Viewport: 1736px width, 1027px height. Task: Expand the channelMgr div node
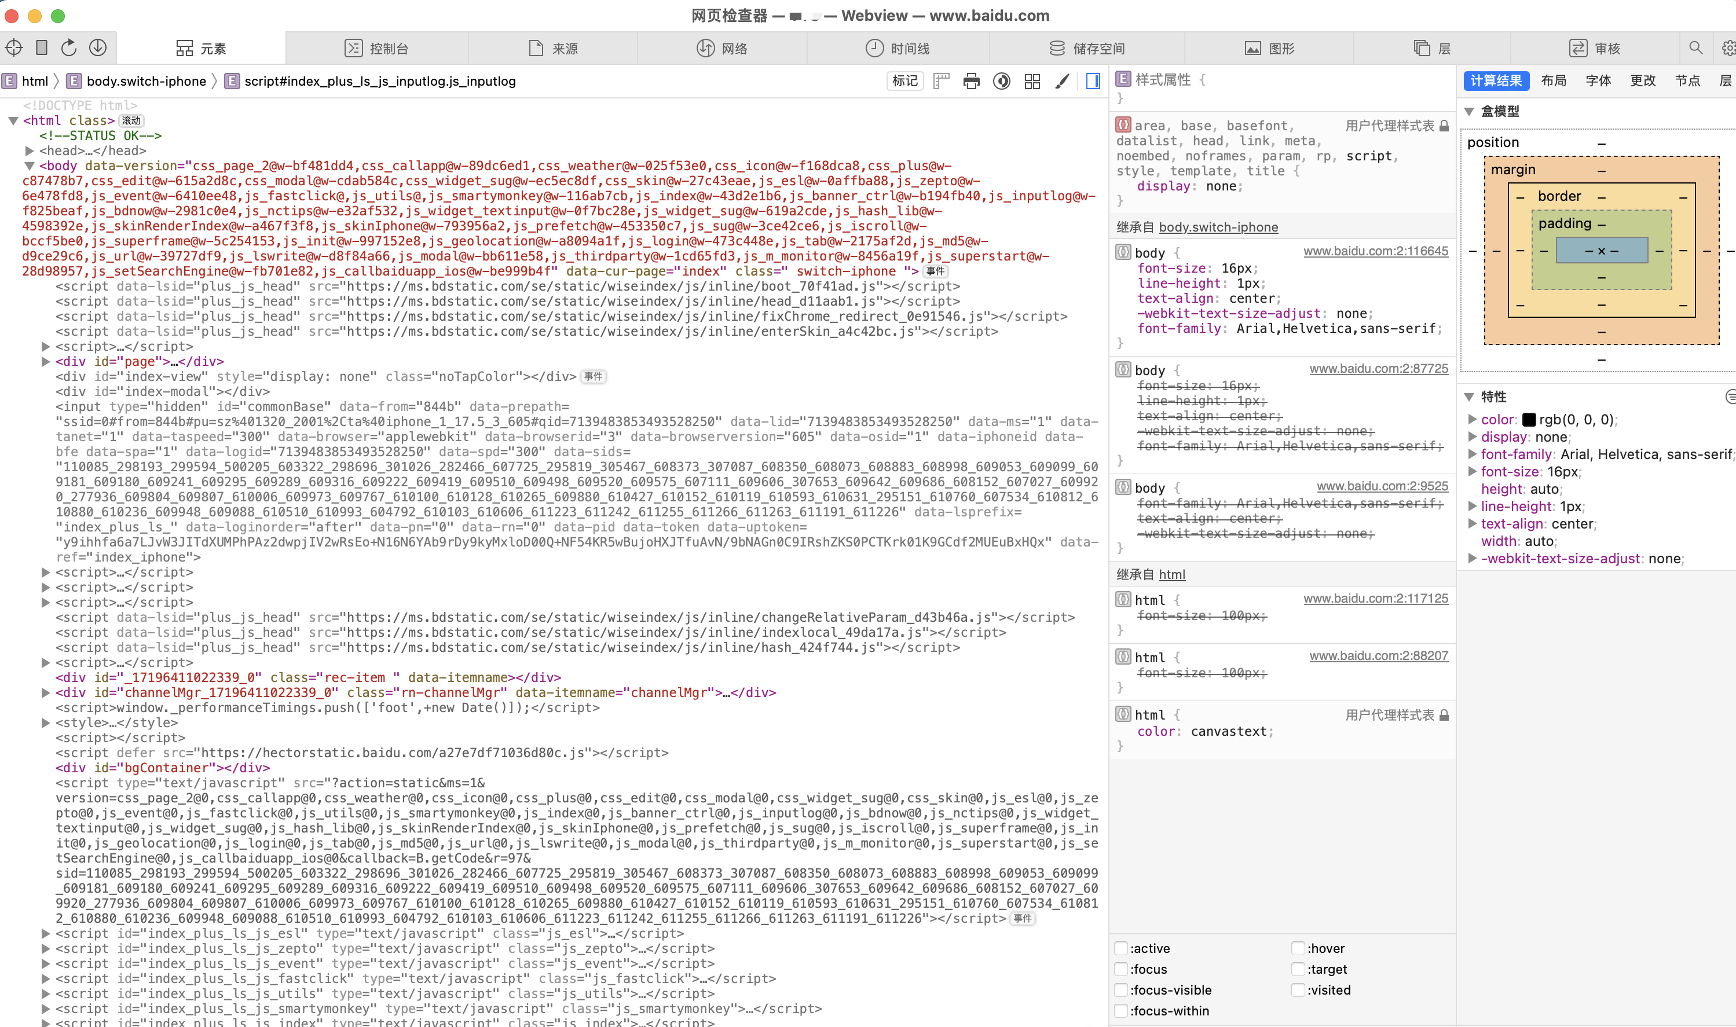click(46, 693)
